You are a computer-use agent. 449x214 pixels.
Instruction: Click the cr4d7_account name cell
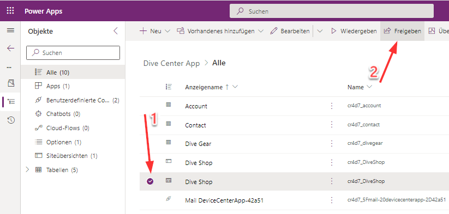click(x=364, y=106)
